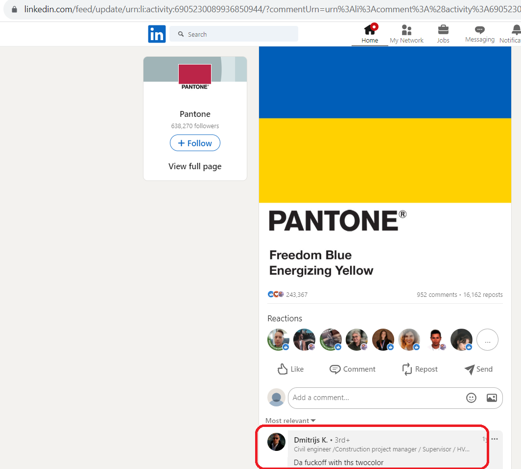Click the Civil engineer headline text
Screen dimensions: 521x469
click(x=382, y=449)
